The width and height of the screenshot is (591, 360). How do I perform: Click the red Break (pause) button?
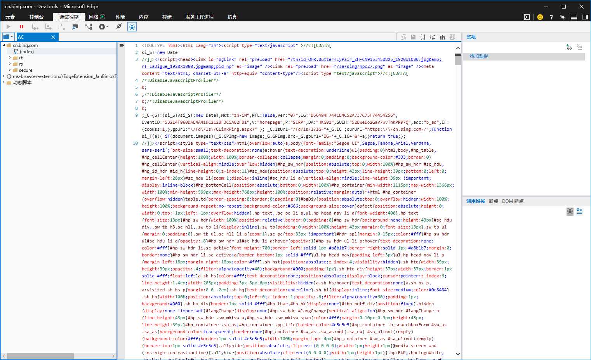21,27
